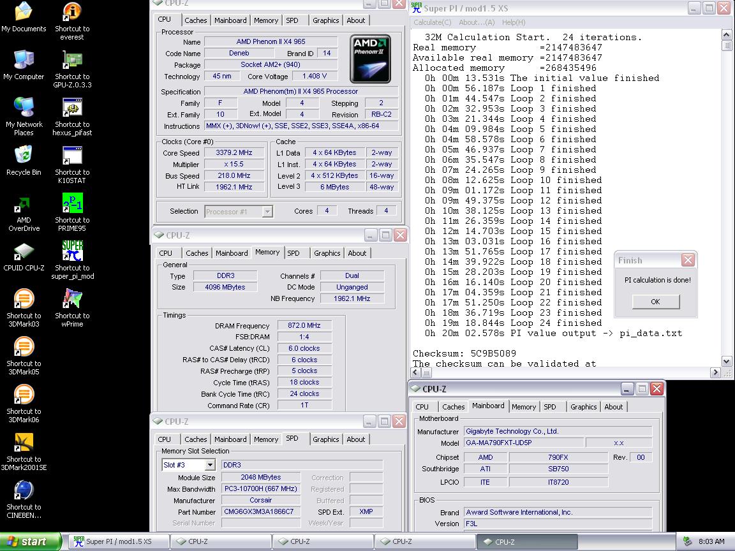Viewport: 735px width, 551px height.
Task: Open the Calculate(C) menu in Super PI
Action: [x=432, y=22]
